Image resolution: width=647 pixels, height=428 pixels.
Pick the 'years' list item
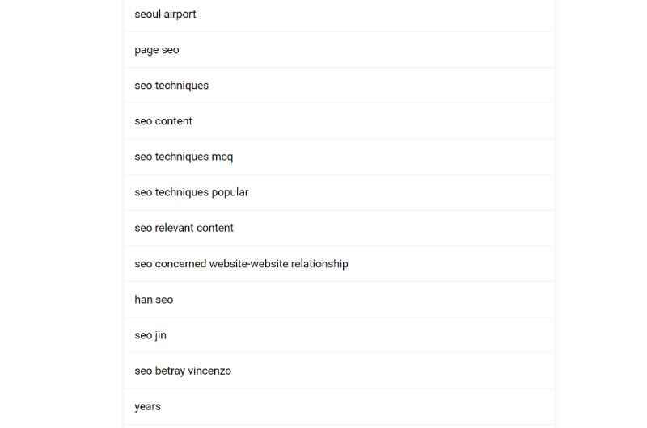coord(339,406)
